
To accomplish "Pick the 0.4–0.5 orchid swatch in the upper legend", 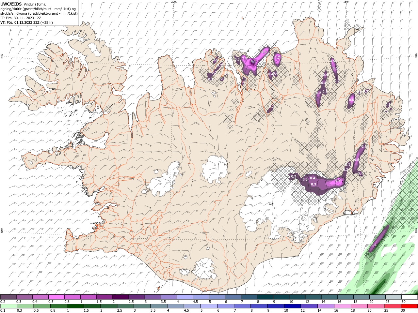I will pos(40,297).
